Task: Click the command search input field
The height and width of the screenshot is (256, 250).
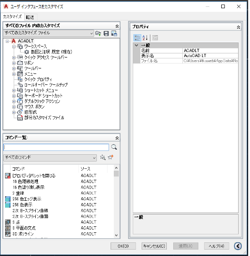Action: click(56, 147)
